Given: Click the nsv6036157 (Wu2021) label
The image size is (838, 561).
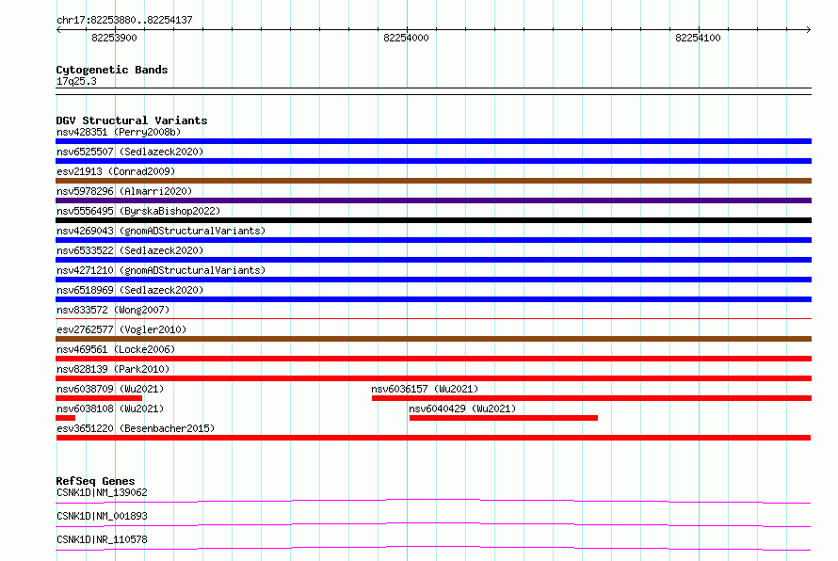Looking at the screenshot, I should (x=425, y=389).
